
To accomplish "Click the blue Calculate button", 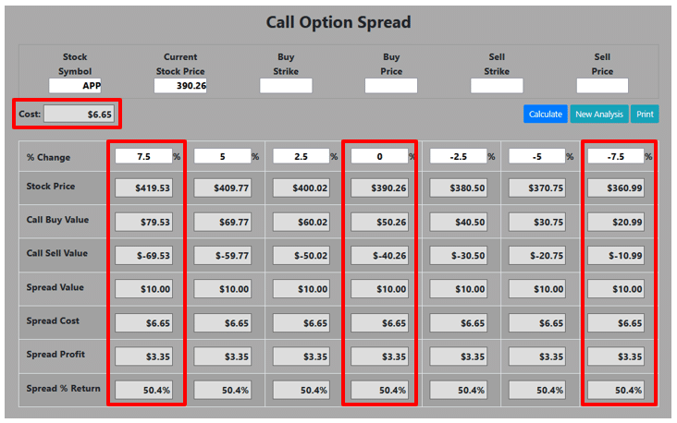I will tap(545, 115).
